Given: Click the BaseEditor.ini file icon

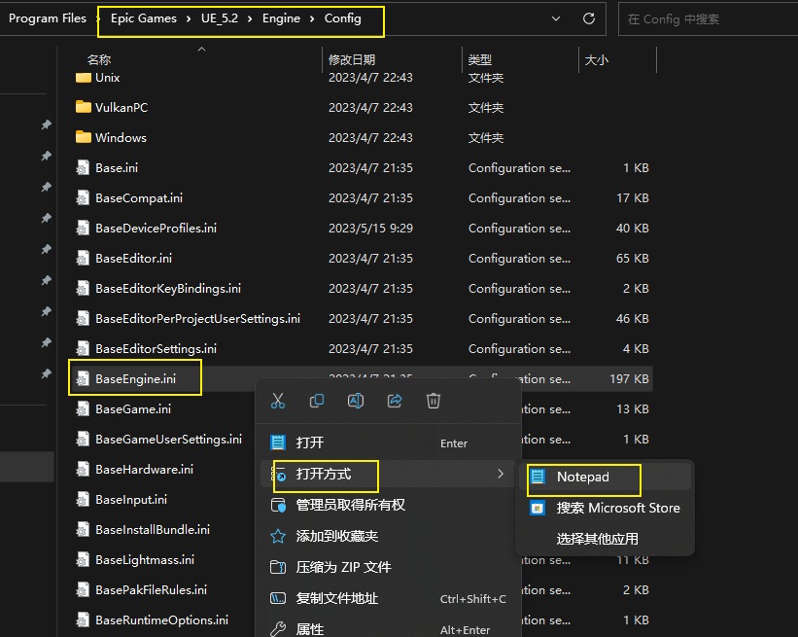Looking at the screenshot, I should tap(83, 258).
